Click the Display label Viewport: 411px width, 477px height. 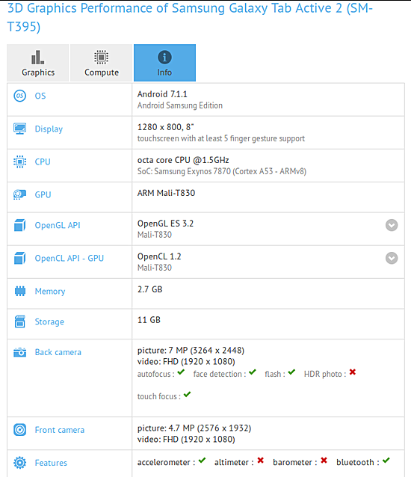(x=49, y=129)
